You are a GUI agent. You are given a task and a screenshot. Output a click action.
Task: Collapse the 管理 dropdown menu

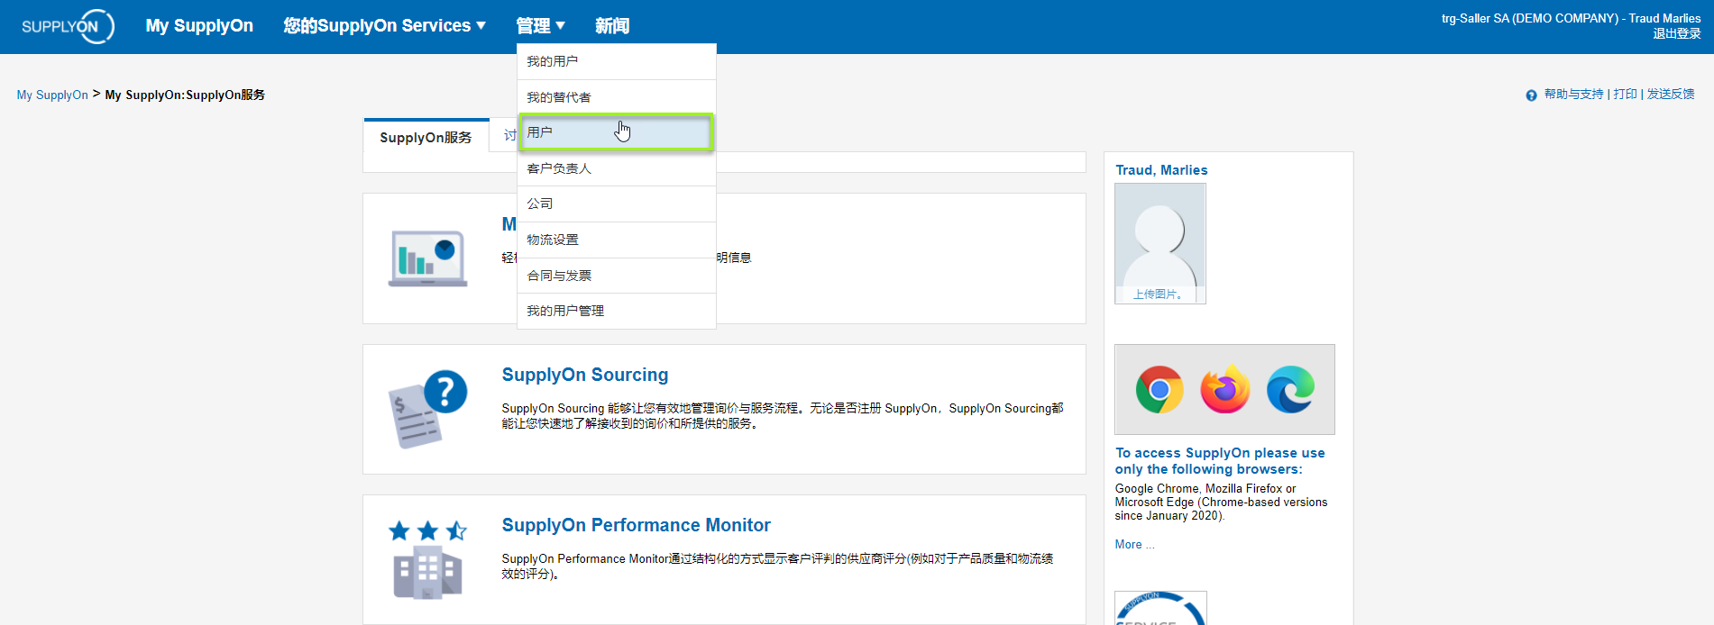click(540, 26)
